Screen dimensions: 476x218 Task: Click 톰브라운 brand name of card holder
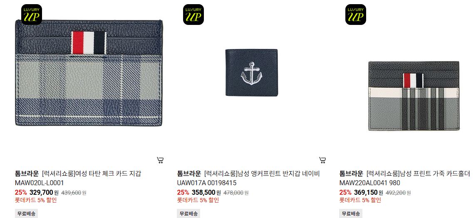click(x=351, y=174)
